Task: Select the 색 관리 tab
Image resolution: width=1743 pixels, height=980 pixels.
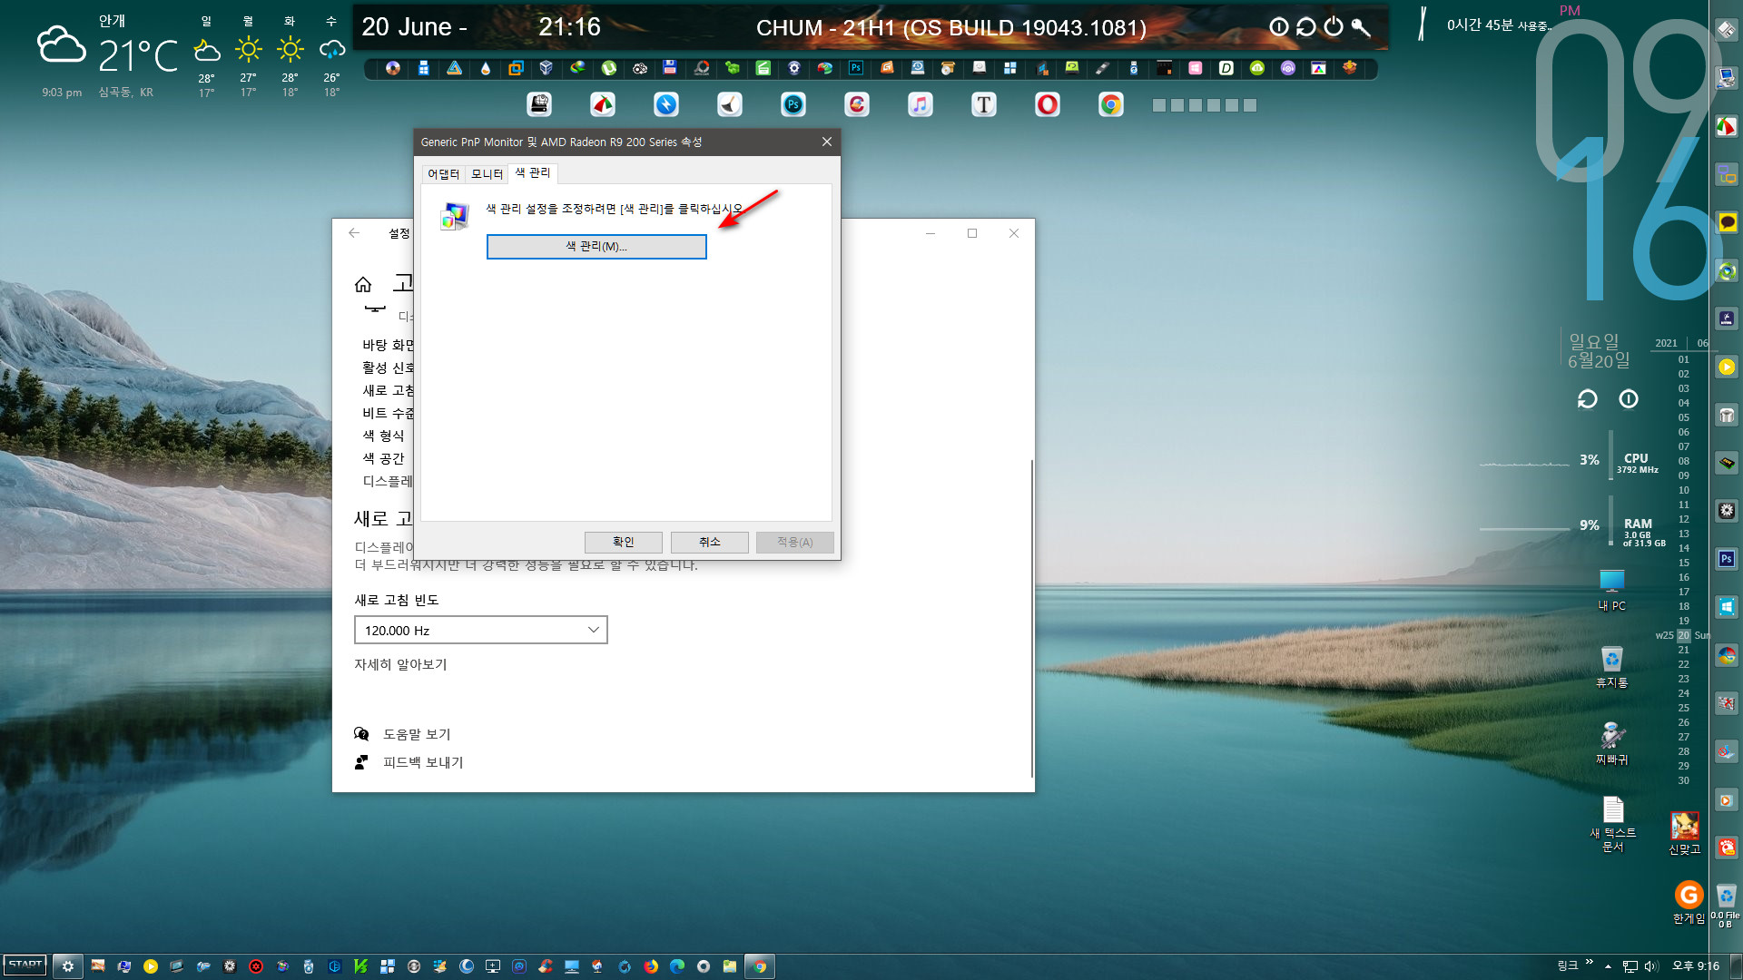Action: coord(533,172)
